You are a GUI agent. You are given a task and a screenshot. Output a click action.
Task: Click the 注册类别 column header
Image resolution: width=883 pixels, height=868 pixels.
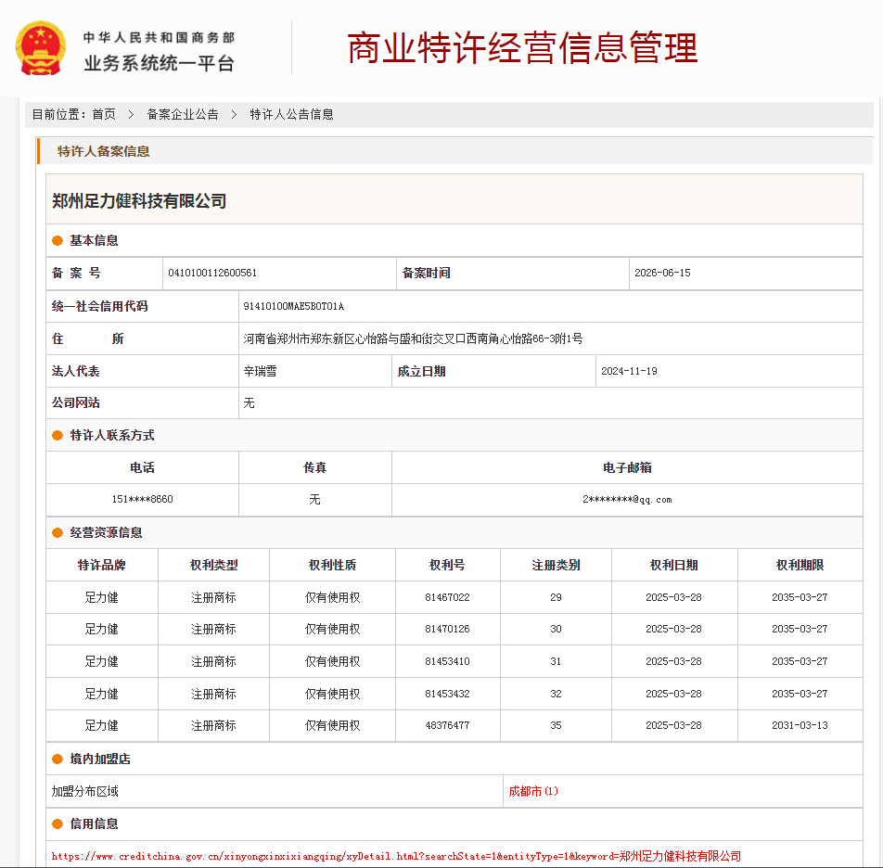pyautogui.click(x=556, y=565)
